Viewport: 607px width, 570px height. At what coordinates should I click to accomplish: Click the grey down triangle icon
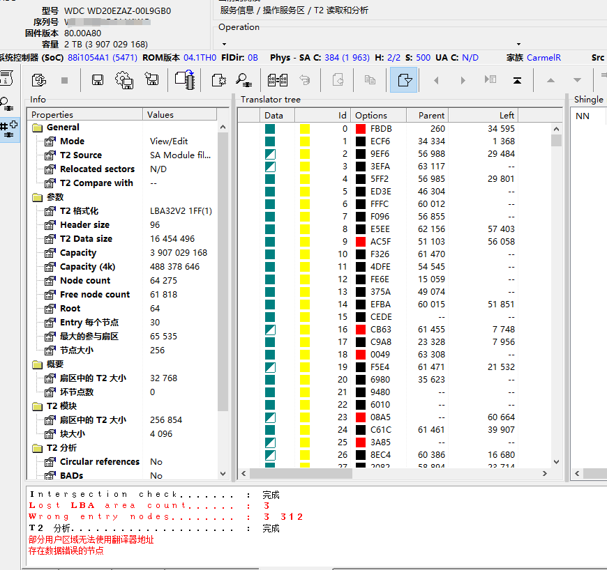[x=577, y=80]
